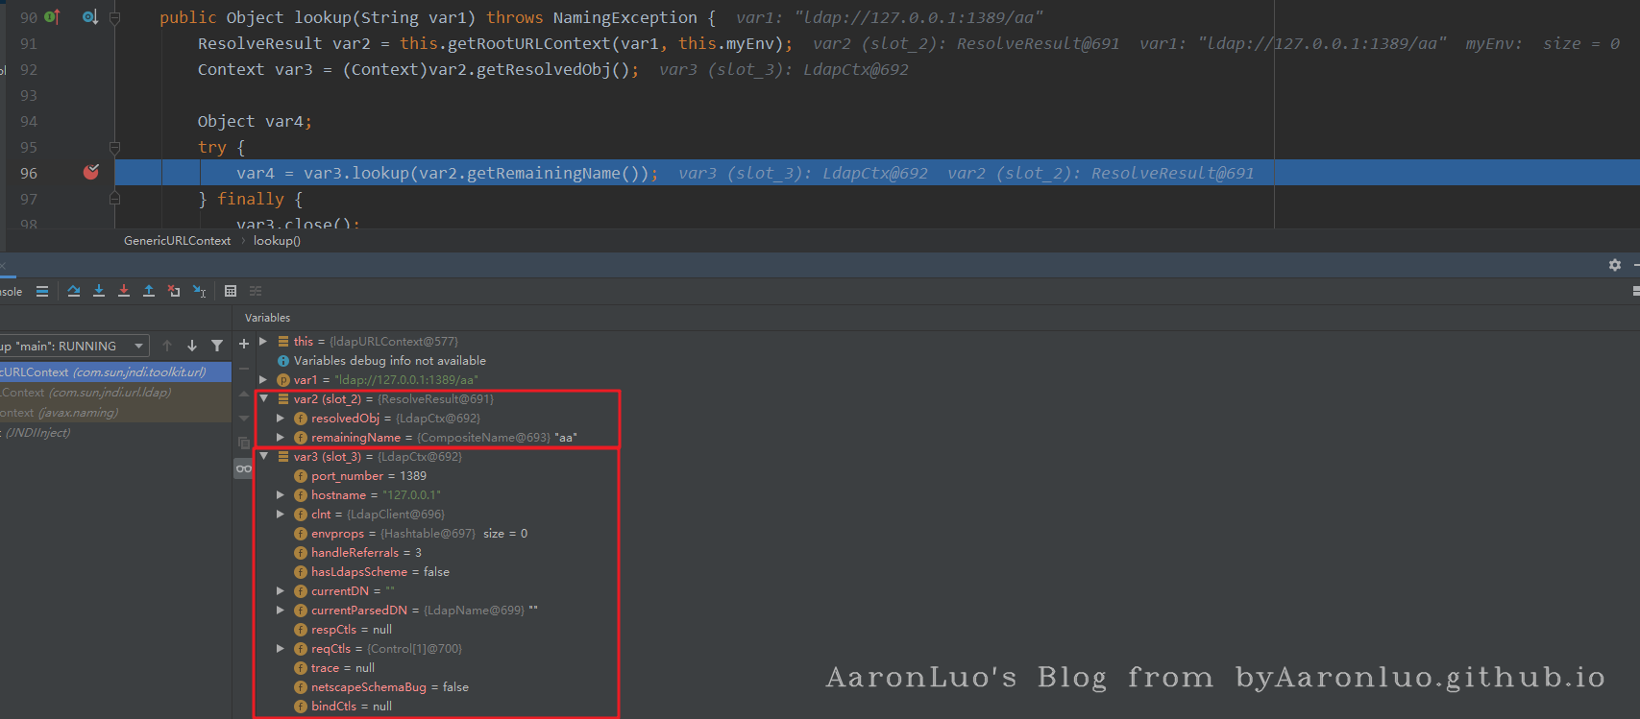Collapse the code fold marker at line 95
1640x719 pixels.
(114, 148)
